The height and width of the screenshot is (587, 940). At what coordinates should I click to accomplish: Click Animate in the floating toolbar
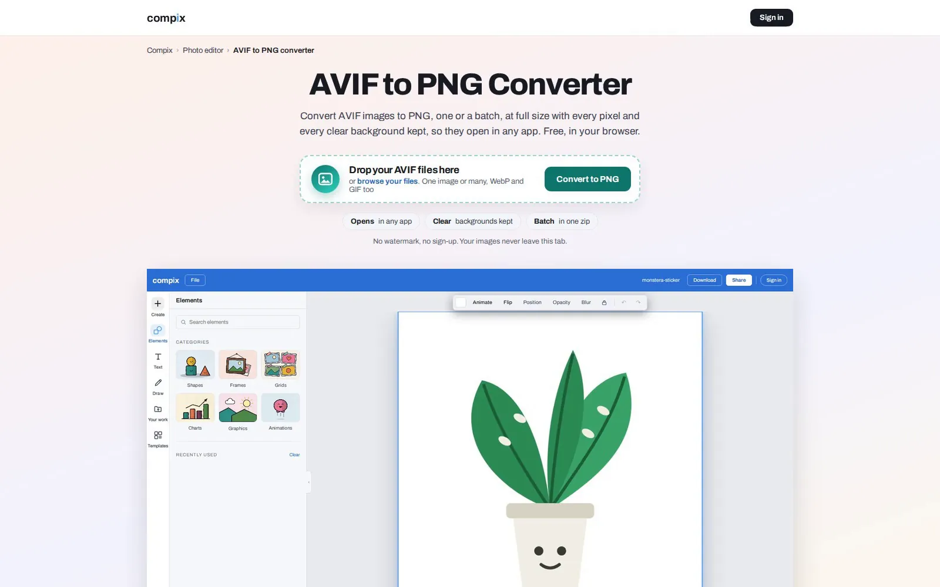tap(482, 302)
